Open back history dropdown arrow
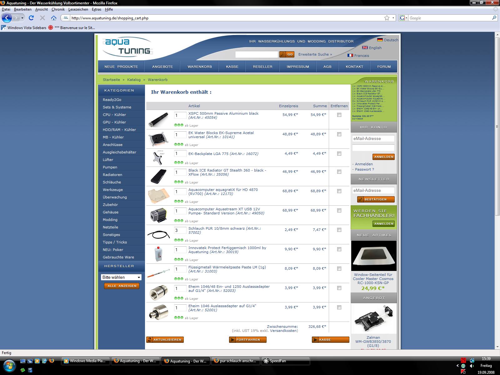 (22, 18)
